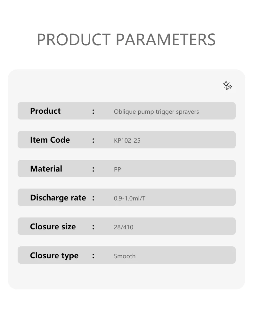Viewport: 253px width, 336px height.
Task: Click the Oblique pump trigger sprayers text
Action: [156, 112]
